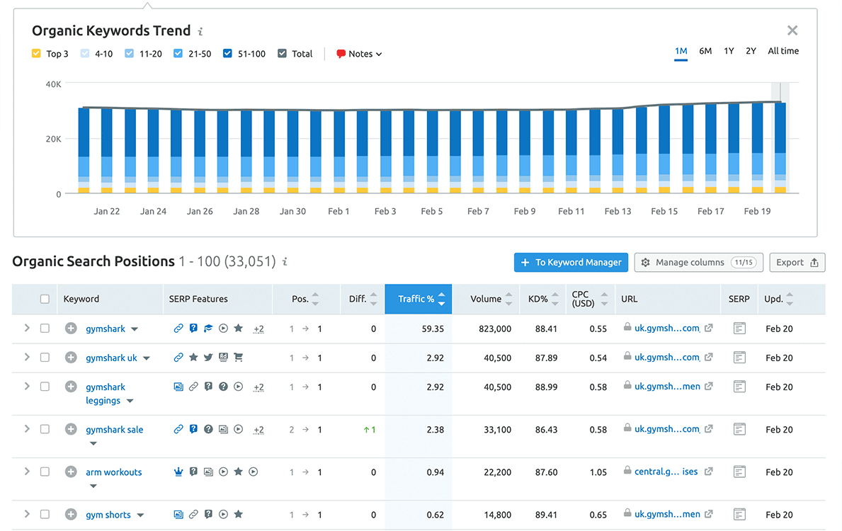
Task: Click Export button
Action: [x=797, y=262]
